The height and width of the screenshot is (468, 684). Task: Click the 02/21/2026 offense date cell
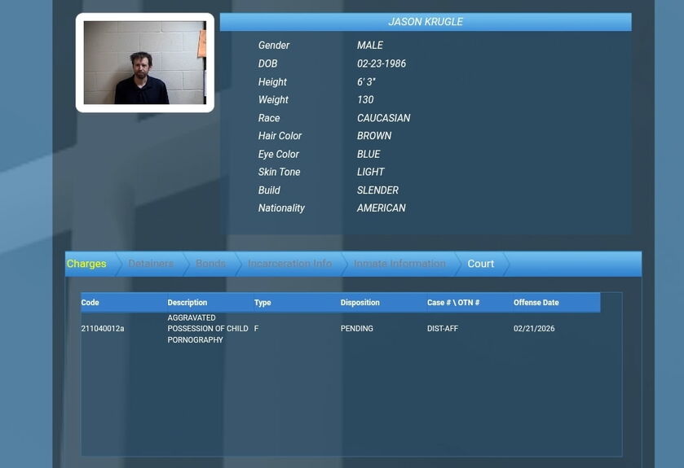pyautogui.click(x=534, y=329)
